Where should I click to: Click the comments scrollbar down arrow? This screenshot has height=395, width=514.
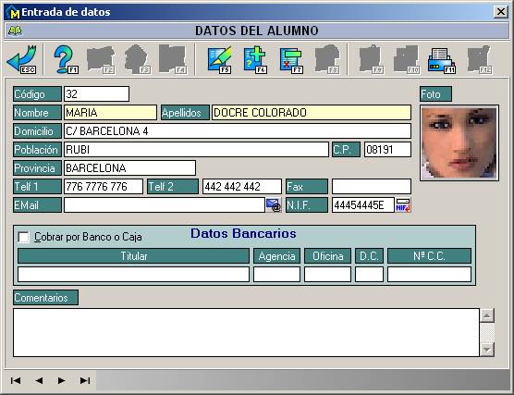(487, 349)
